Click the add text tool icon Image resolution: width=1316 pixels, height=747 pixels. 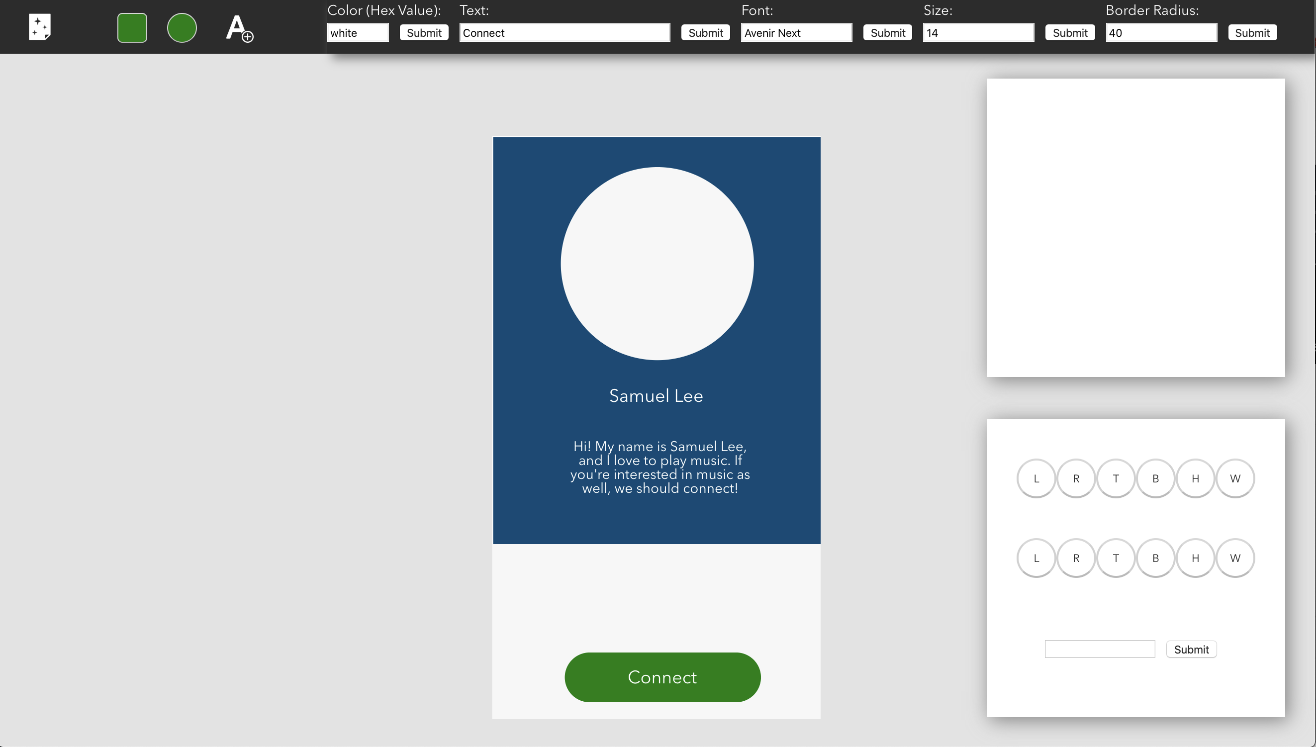tap(239, 28)
